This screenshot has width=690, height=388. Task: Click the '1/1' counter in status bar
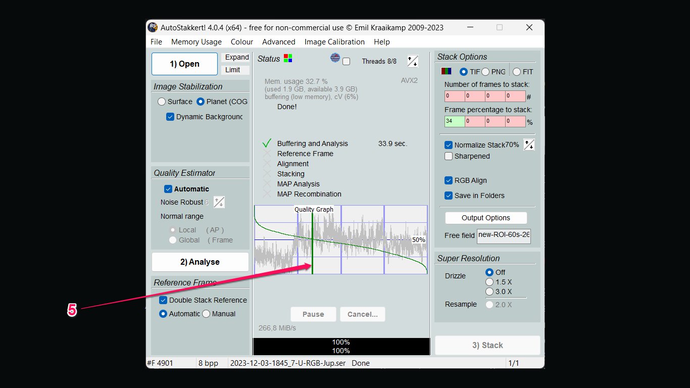pos(513,363)
